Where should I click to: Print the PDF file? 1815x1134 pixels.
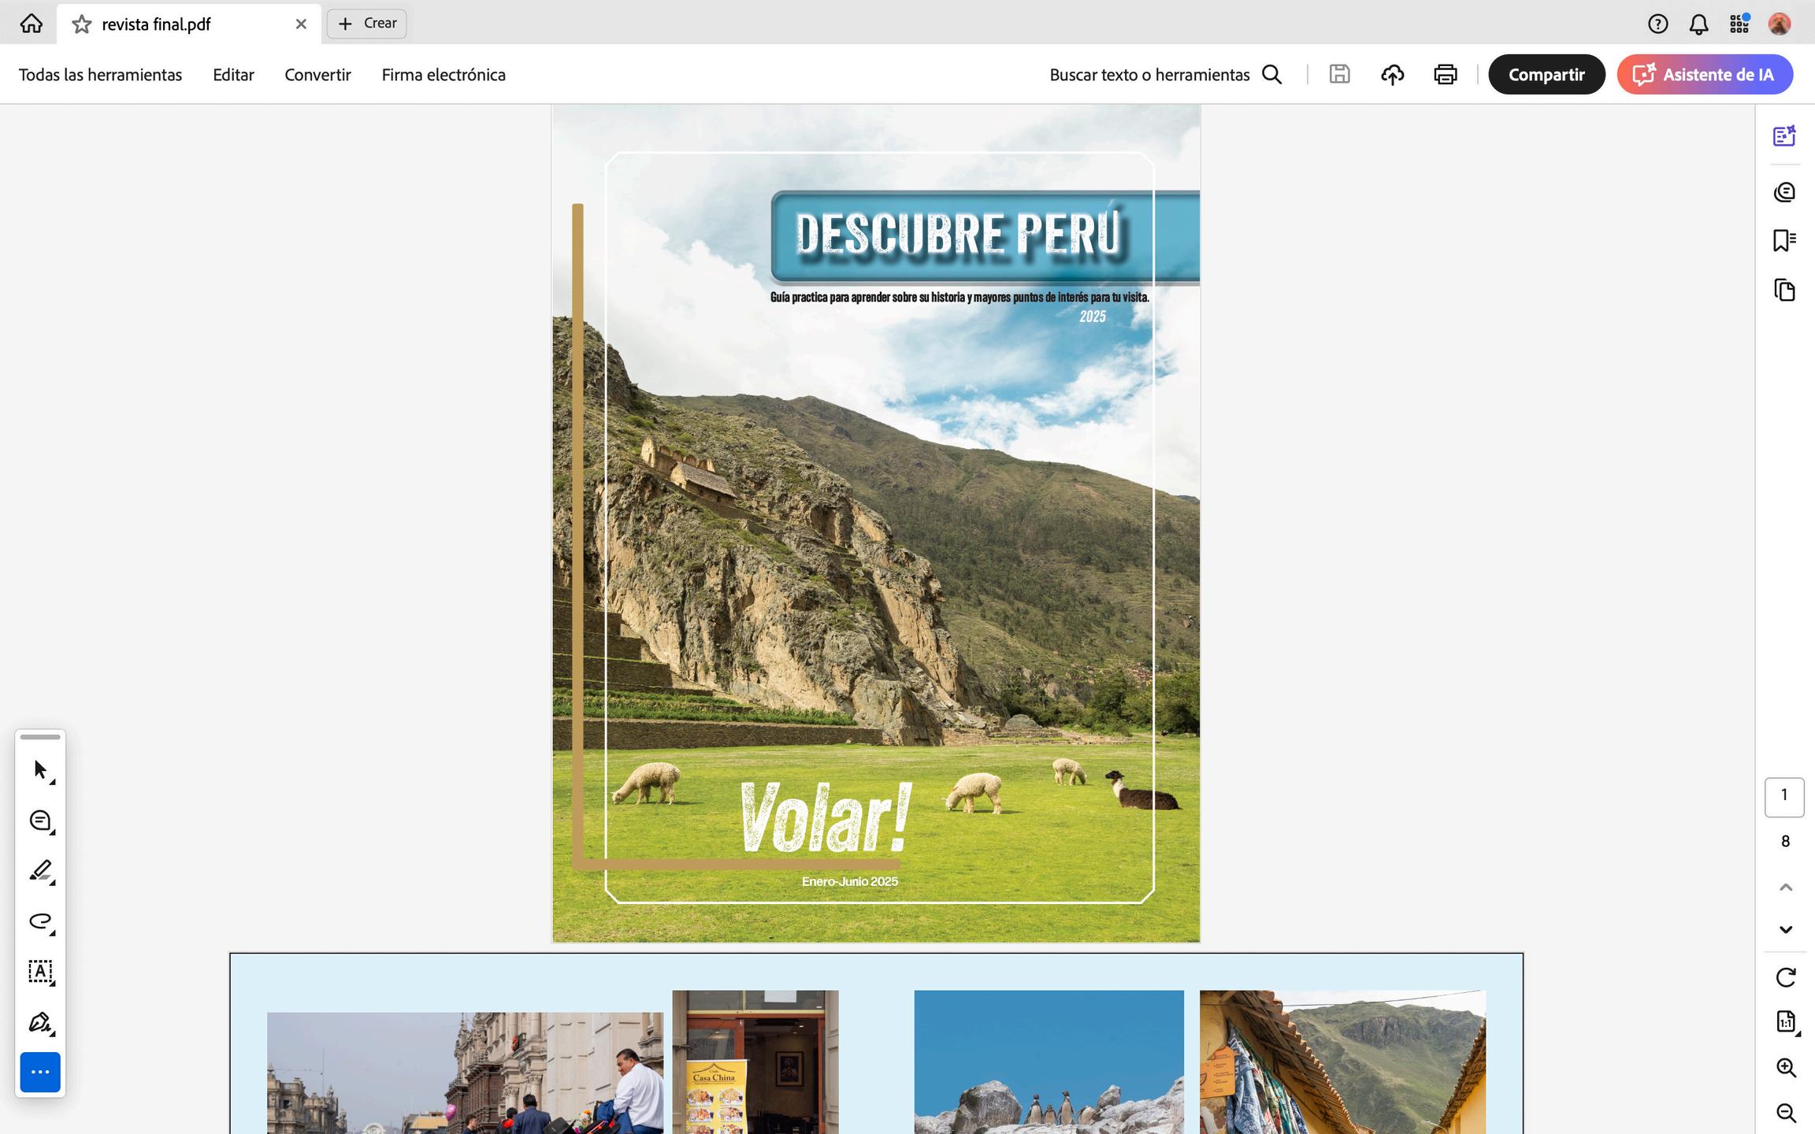(1445, 75)
